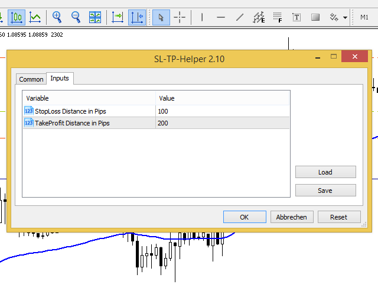Select the candlestick chart icon
This screenshot has width=378, height=284.
coord(17,17)
